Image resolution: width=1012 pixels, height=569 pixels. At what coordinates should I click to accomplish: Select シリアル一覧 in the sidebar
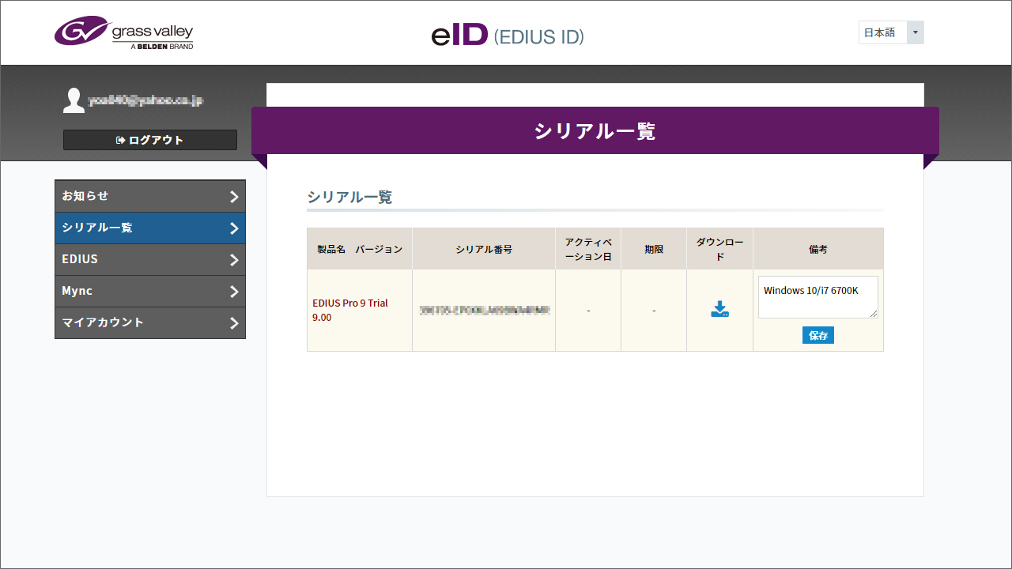pos(150,228)
